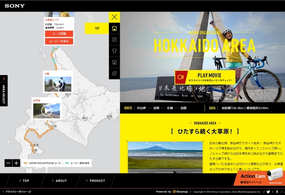This screenshot has width=285, height=195.
Task: Zoom out the map with minus button
Action: [x=8, y=163]
